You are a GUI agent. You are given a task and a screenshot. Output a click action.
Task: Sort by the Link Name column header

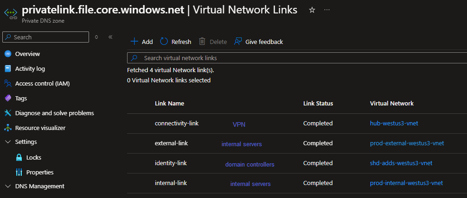[169, 104]
